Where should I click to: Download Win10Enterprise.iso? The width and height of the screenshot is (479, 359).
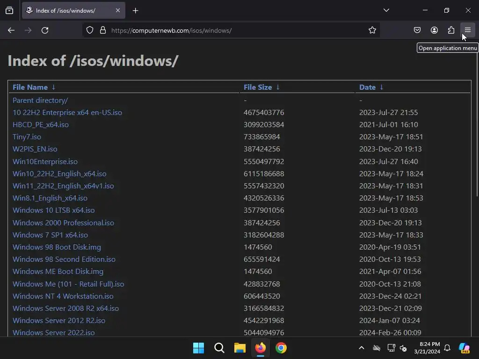point(45,161)
